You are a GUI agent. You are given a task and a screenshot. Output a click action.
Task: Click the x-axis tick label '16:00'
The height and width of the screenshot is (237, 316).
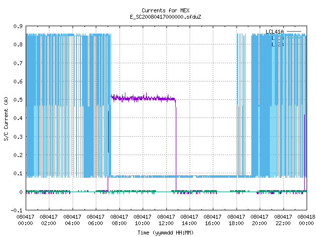point(213,223)
